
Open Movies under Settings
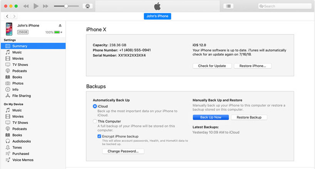pyautogui.click(x=33, y=58)
